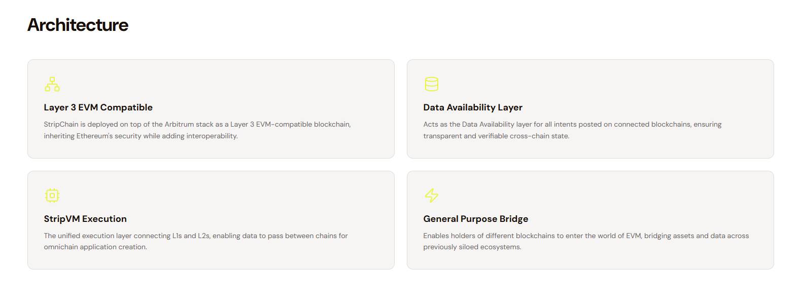Click 'transparent and verifiable cross-chain state' line
The height and width of the screenshot is (307, 802).
496,136
